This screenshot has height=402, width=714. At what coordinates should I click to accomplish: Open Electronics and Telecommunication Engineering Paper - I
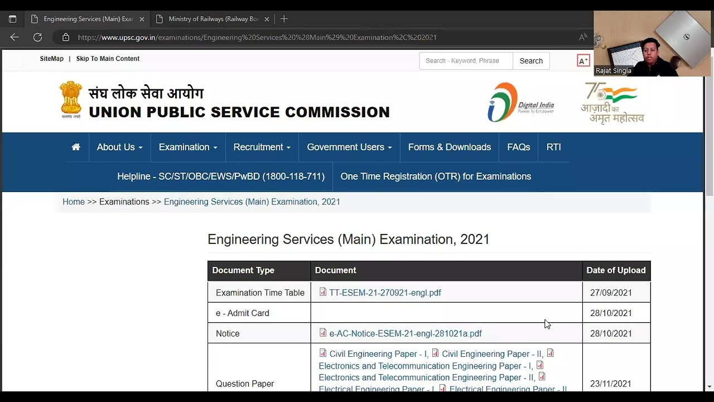pos(425,366)
